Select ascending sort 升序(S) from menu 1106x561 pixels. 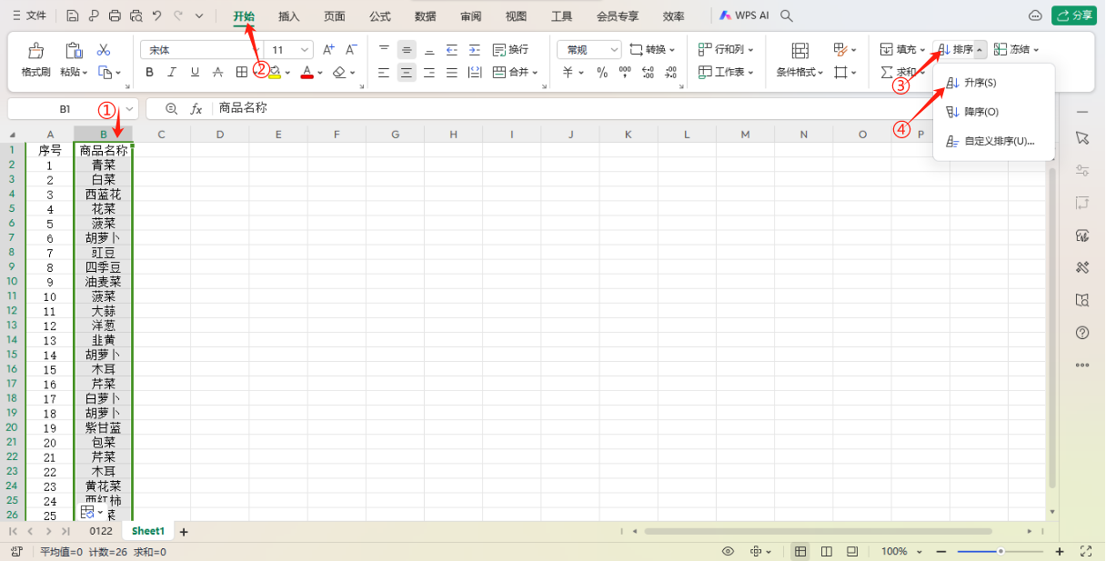pos(980,83)
